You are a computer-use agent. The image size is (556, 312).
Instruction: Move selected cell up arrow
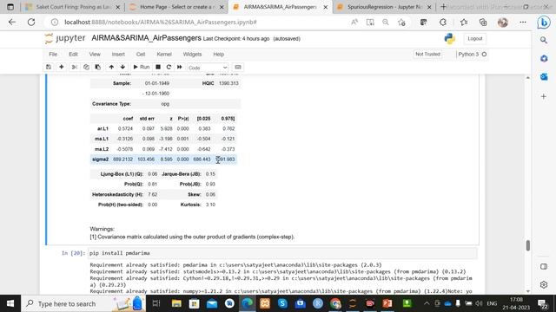(111, 68)
